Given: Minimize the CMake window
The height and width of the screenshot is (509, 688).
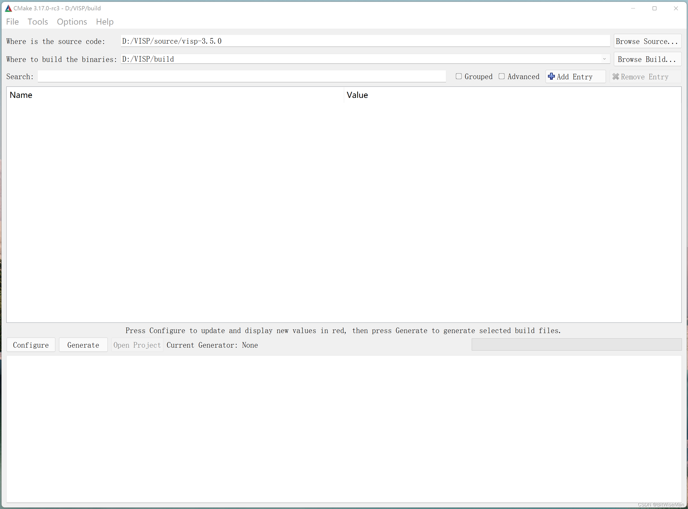Looking at the screenshot, I should click(633, 8).
